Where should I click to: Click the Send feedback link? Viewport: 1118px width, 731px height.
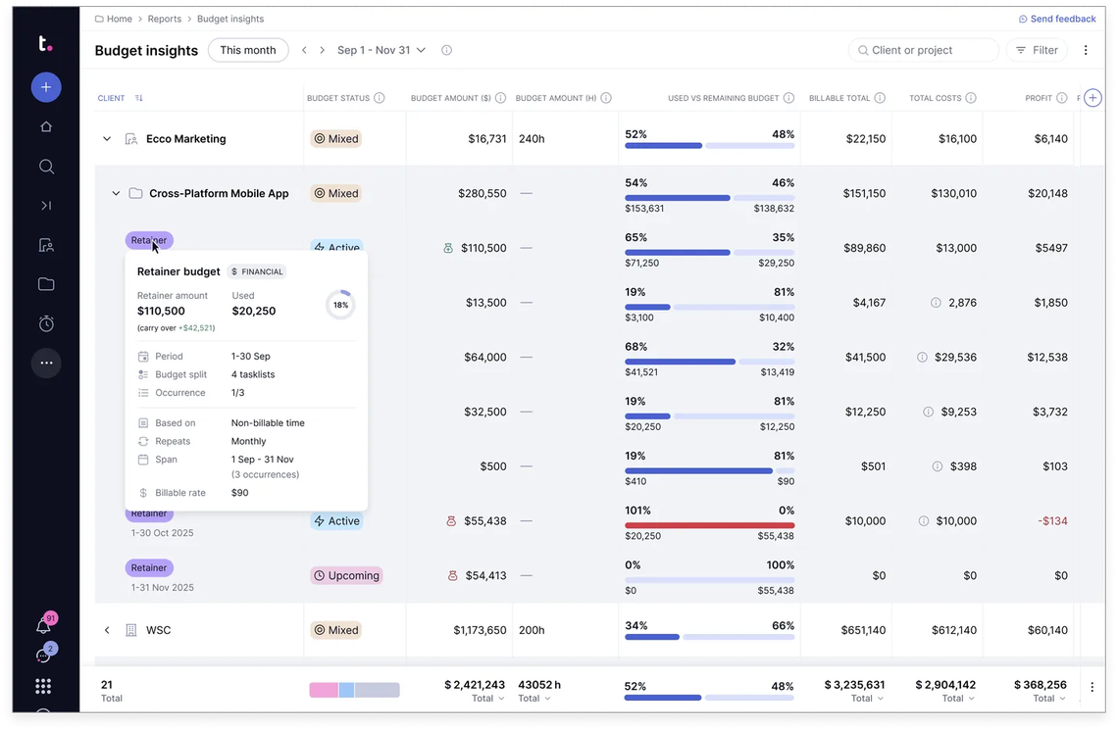tap(1057, 19)
